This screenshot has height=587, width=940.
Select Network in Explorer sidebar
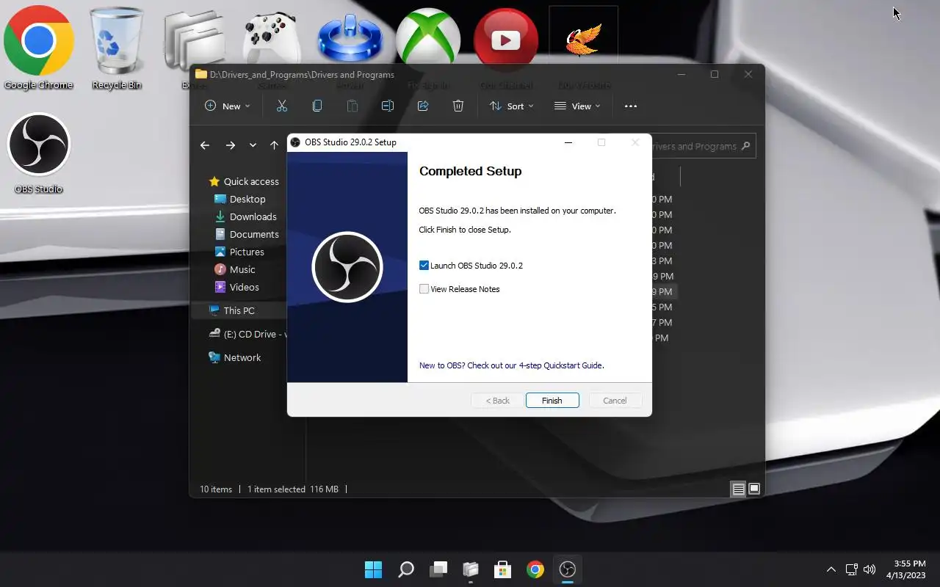coord(235,357)
